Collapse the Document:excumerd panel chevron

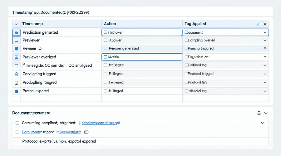click(266, 113)
